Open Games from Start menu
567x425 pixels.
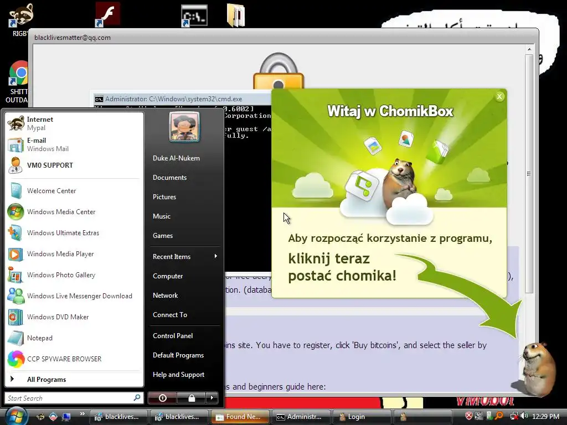pyautogui.click(x=163, y=236)
